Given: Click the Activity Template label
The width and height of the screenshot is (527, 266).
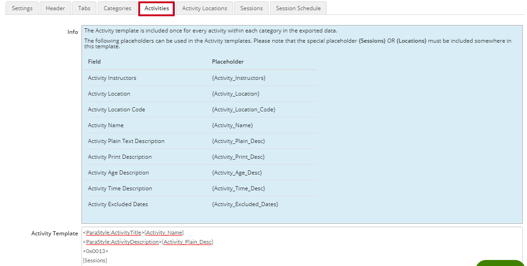Looking at the screenshot, I should pyautogui.click(x=54, y=233).
